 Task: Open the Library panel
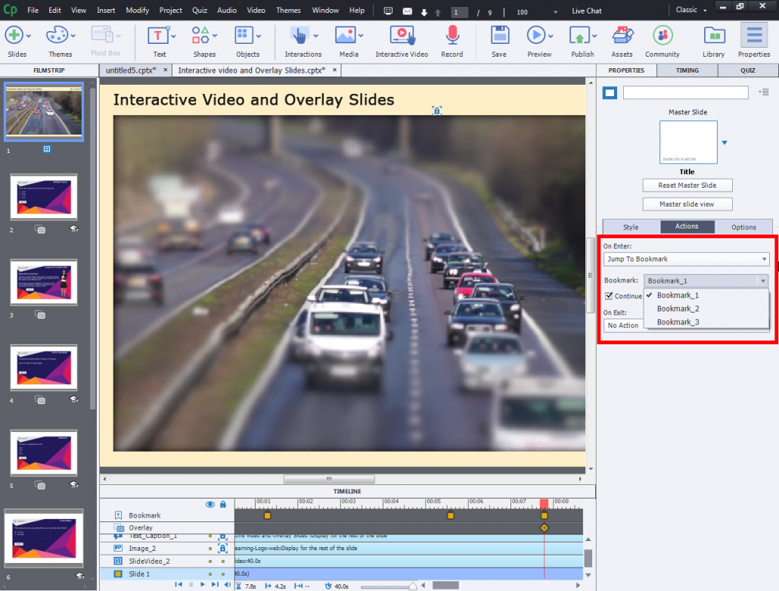(x=713, y=36)
